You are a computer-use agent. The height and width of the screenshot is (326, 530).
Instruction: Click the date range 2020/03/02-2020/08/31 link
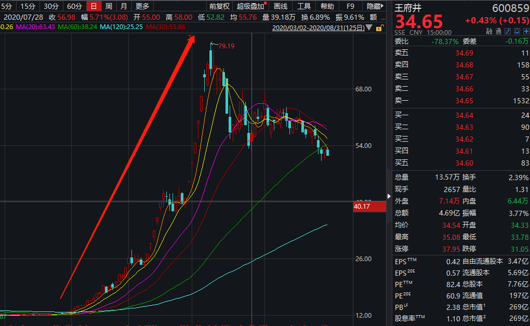319,28
